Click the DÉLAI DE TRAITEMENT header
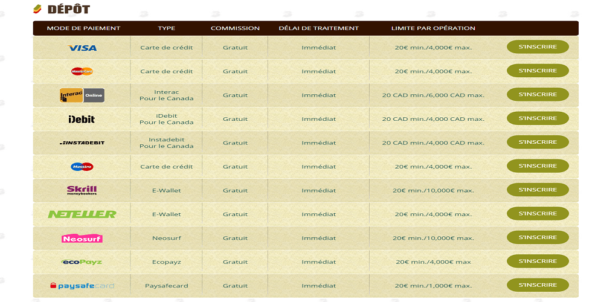This screenshot has width=604, height=302. coord(318,28)
